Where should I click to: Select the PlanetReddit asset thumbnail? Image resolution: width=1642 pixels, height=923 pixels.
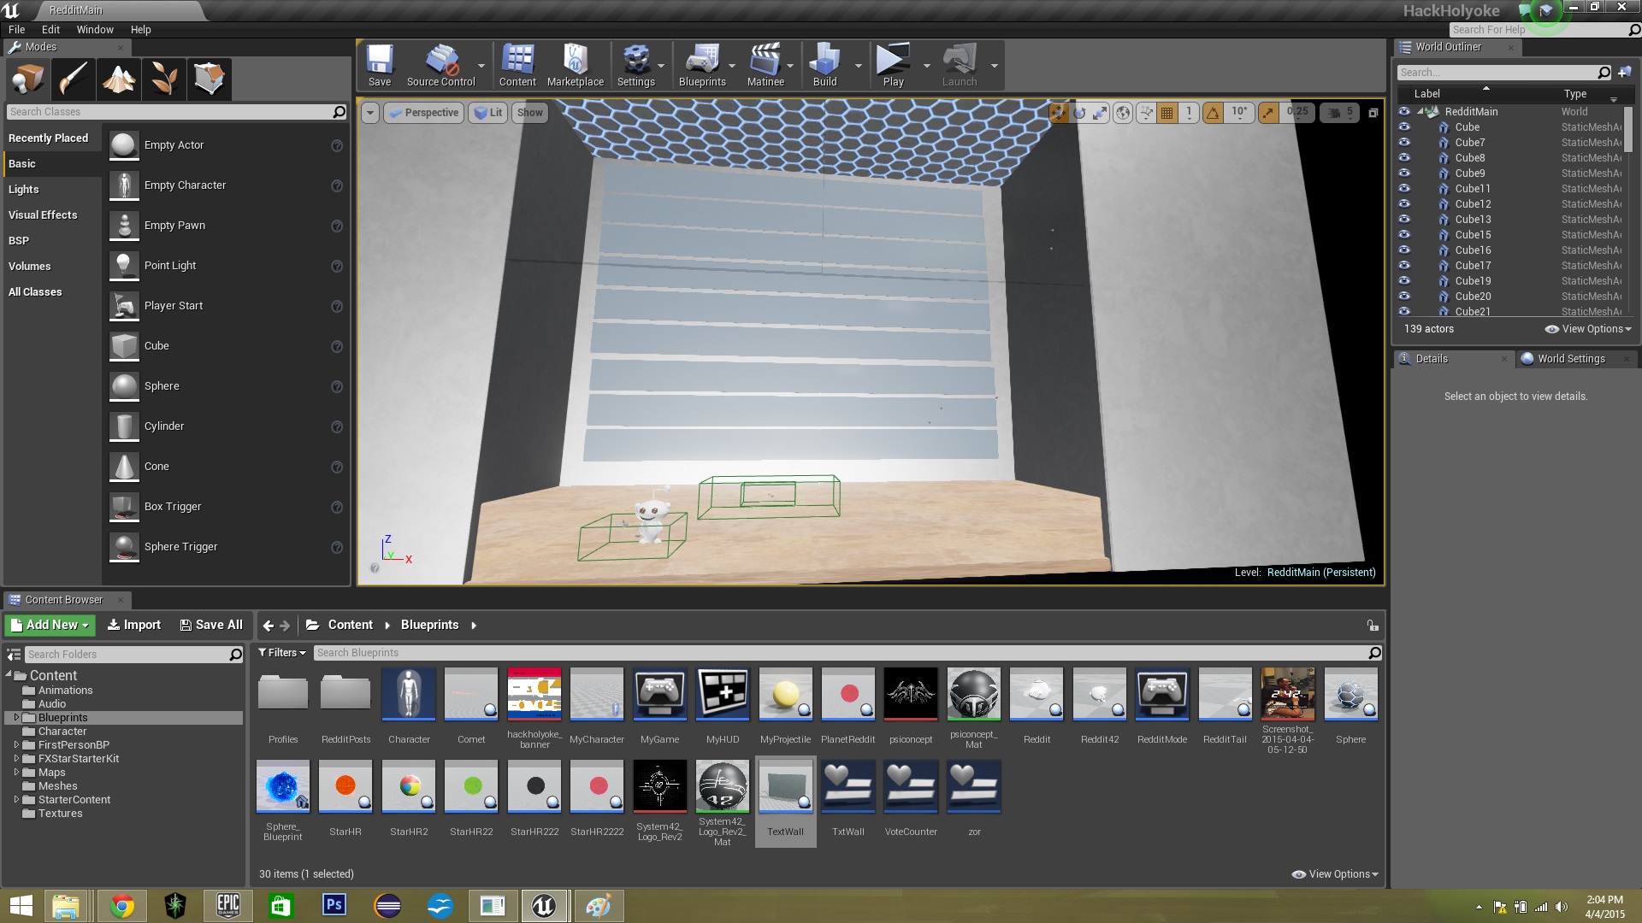point(848,694)
